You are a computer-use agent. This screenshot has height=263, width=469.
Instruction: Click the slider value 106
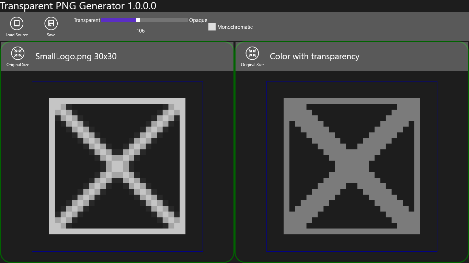pos(140,31)
